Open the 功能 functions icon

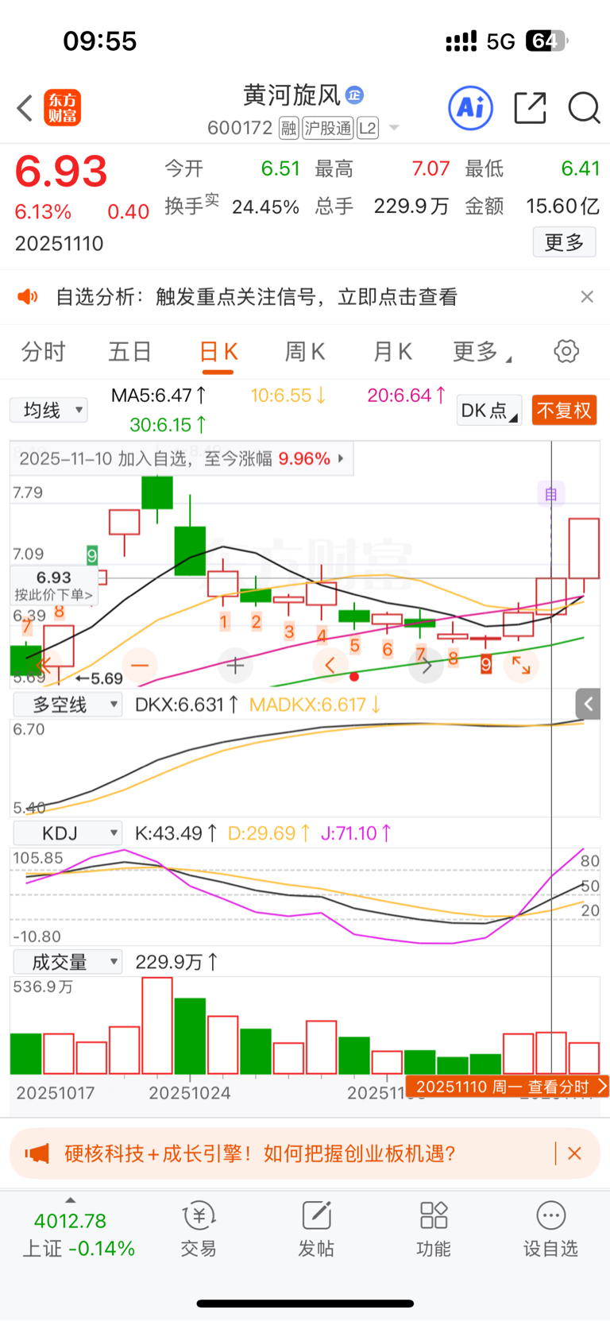[434, 1229]
